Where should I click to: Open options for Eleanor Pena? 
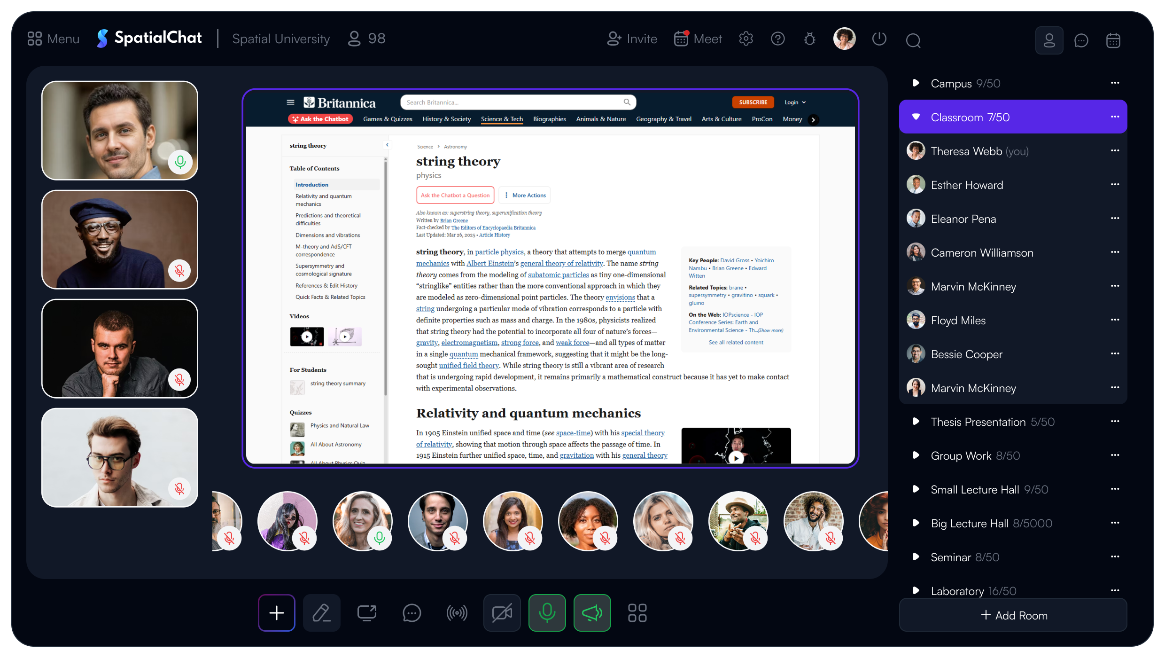(x=1115, y=218)
